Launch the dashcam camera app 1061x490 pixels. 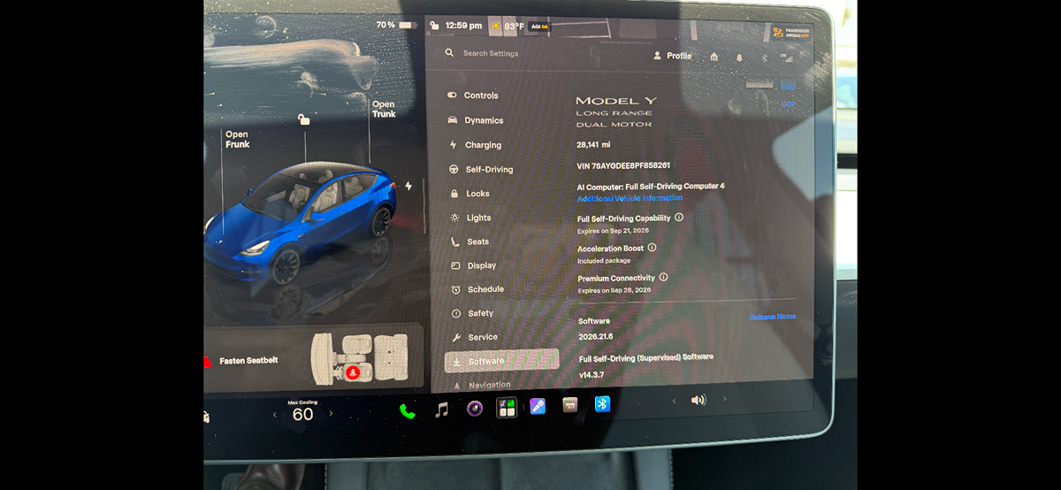coord(475,409)
